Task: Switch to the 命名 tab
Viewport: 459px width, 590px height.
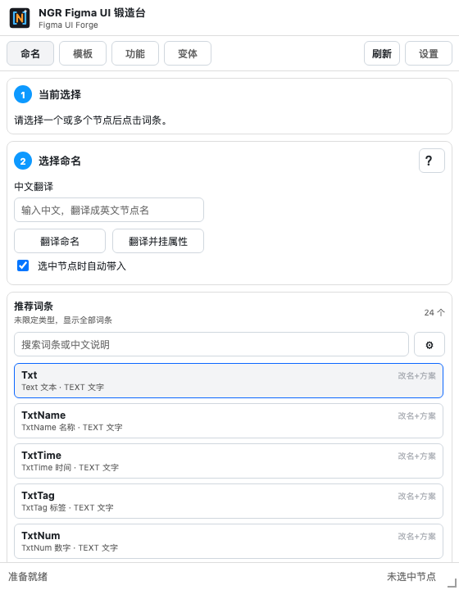Action: click(x=30, y=53)
